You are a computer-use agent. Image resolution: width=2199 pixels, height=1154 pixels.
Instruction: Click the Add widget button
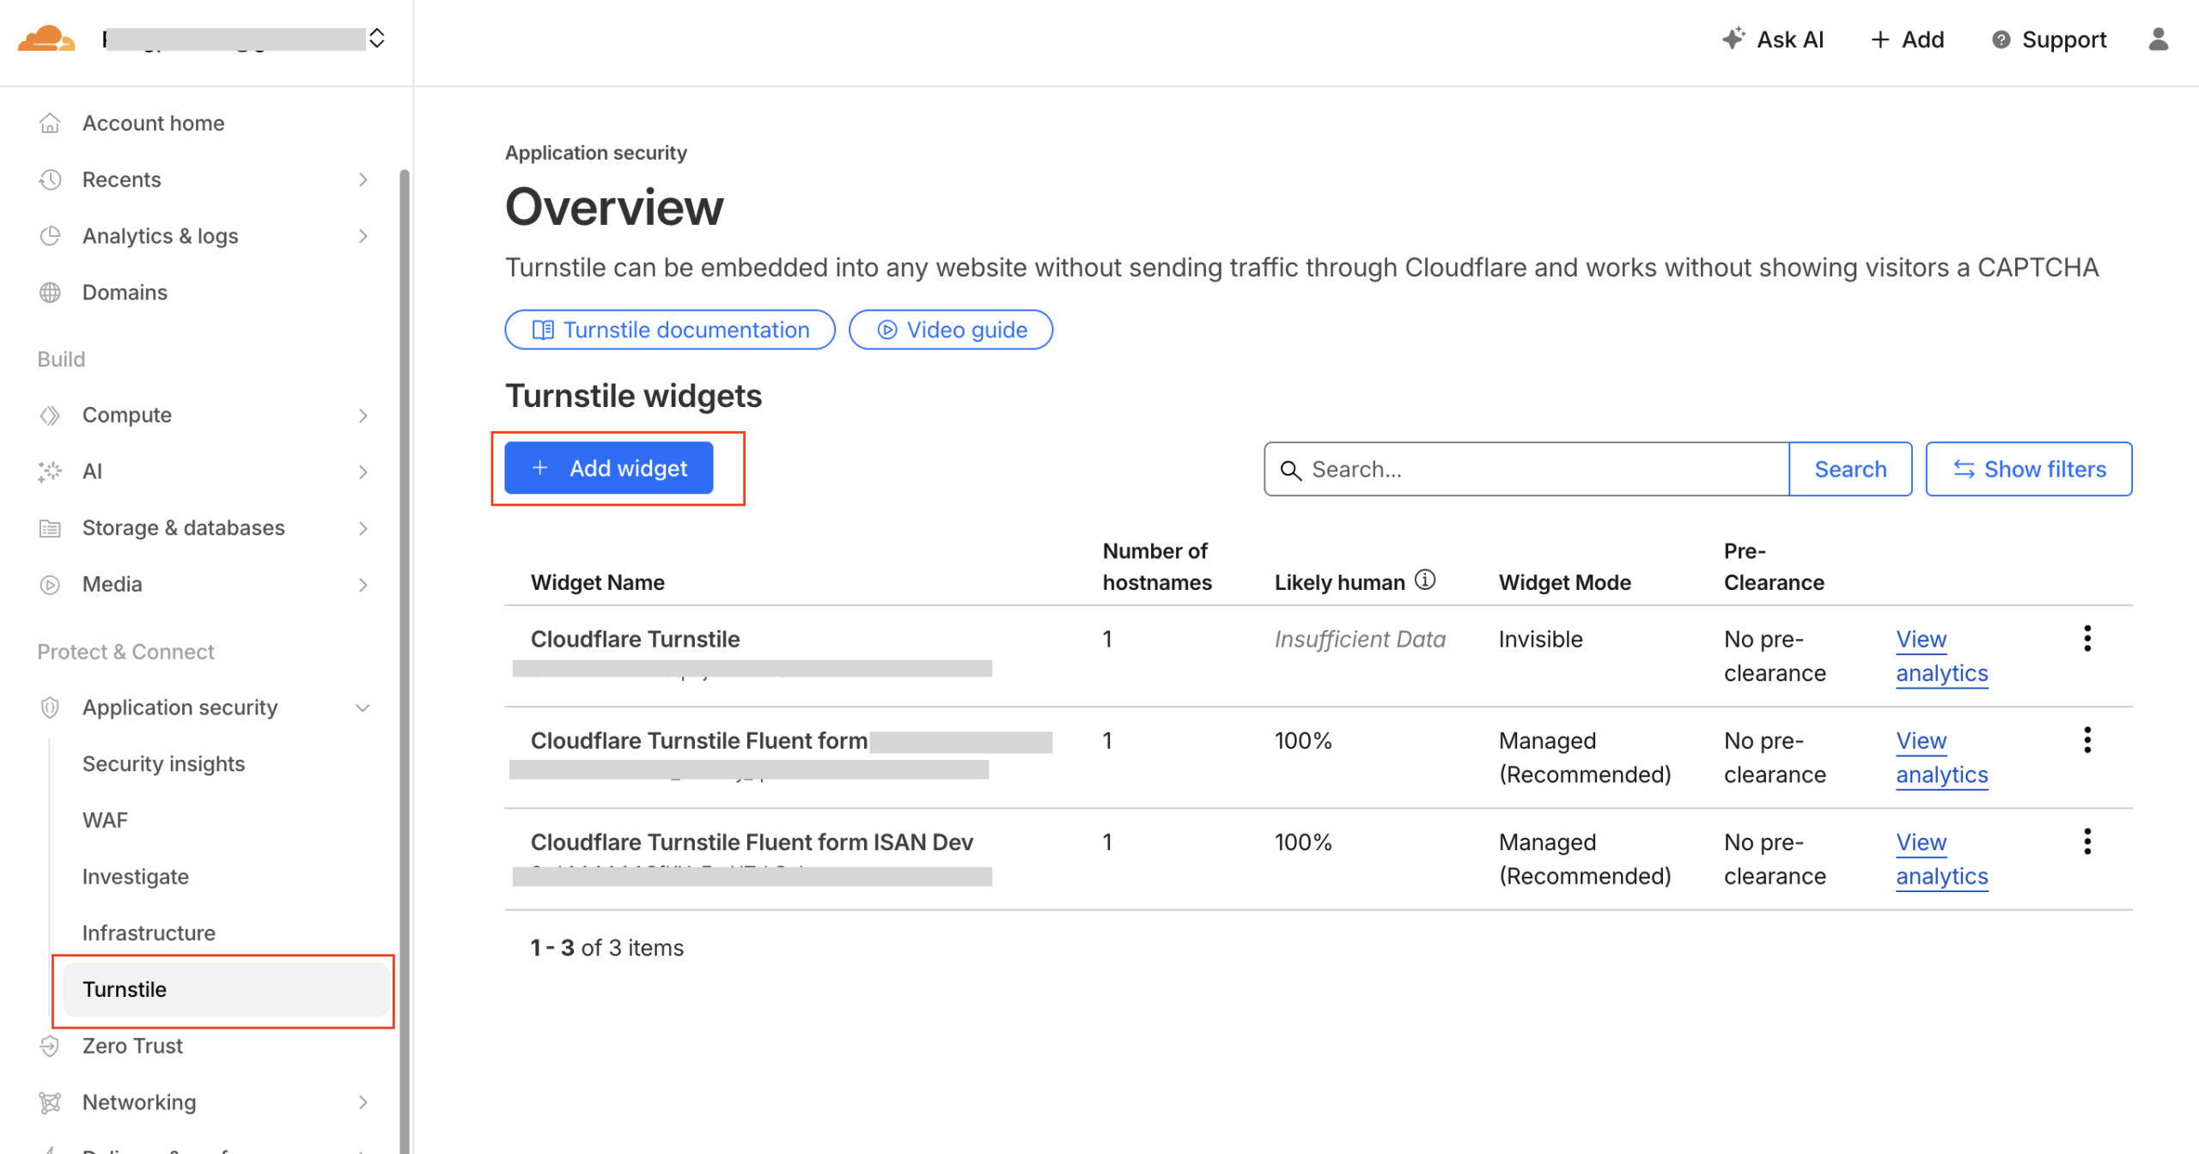608,468
